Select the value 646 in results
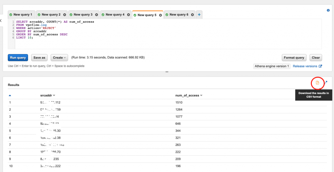The height and width of the screenshot is (172, 334). [178, 124]
